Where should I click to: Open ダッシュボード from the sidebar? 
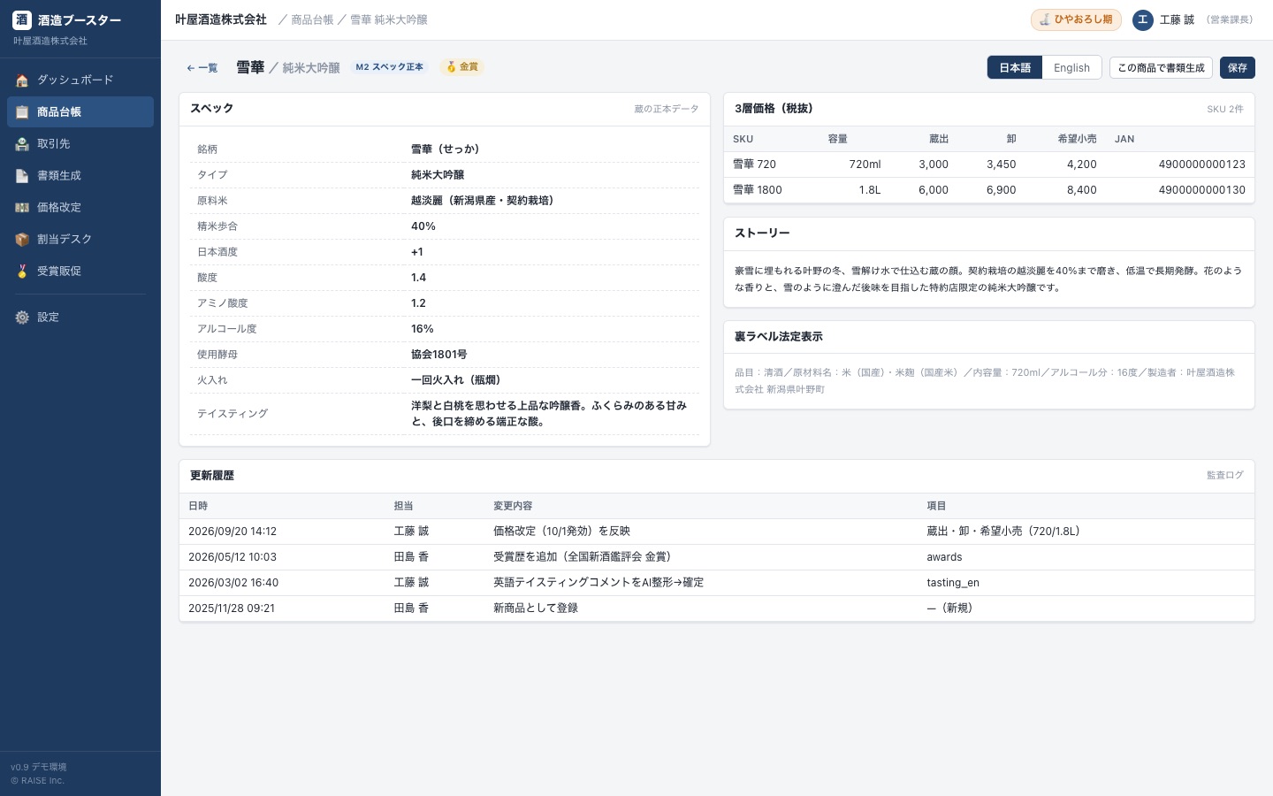[x=80, y=80]
